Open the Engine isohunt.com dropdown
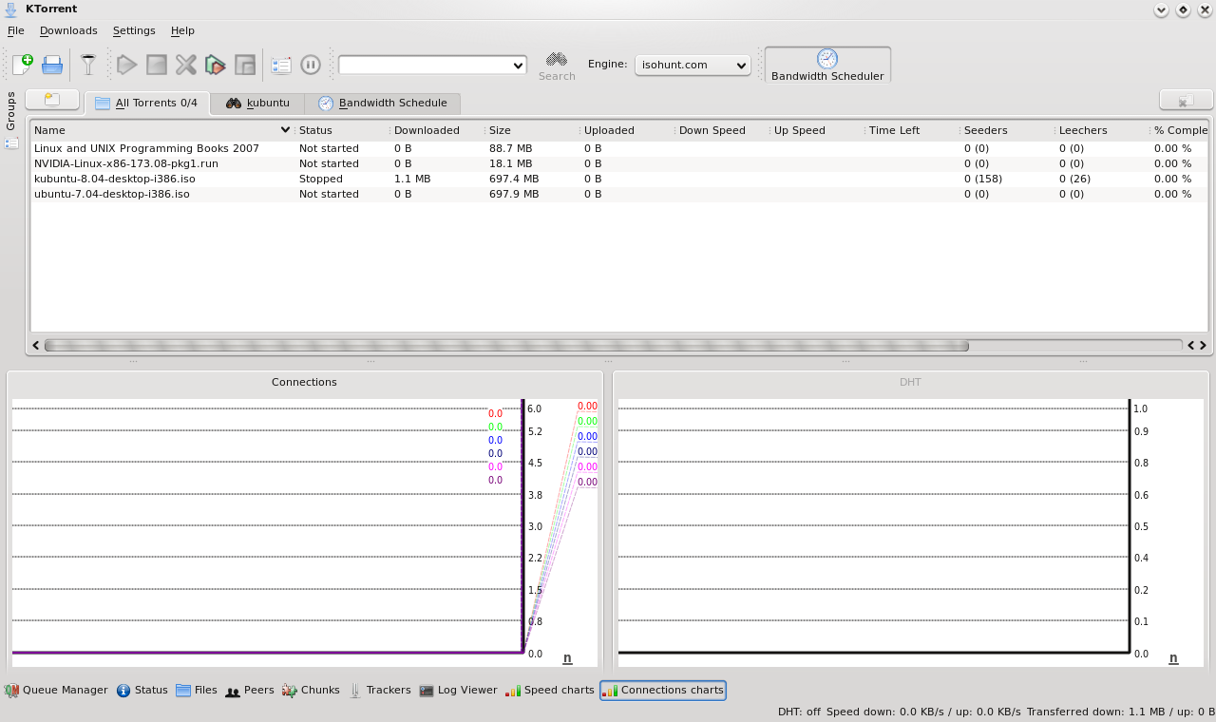This screenshot has width=1216, height=722. (x=693, y=65)
